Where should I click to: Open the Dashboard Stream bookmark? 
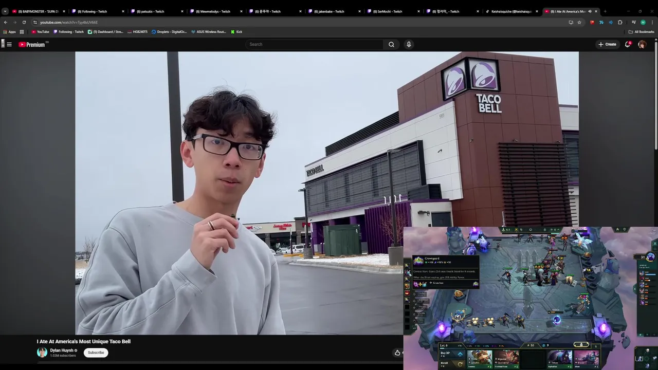(x=105, y=32)
